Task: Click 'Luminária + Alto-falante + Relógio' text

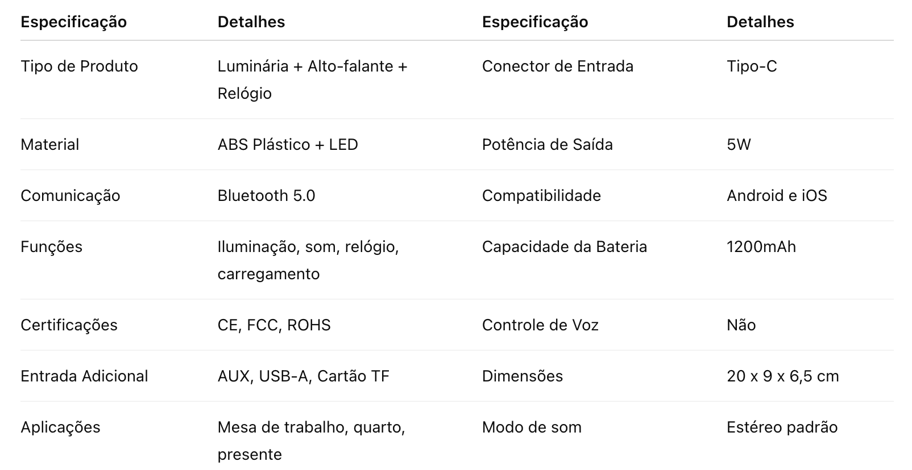Action: pos(312,80)
